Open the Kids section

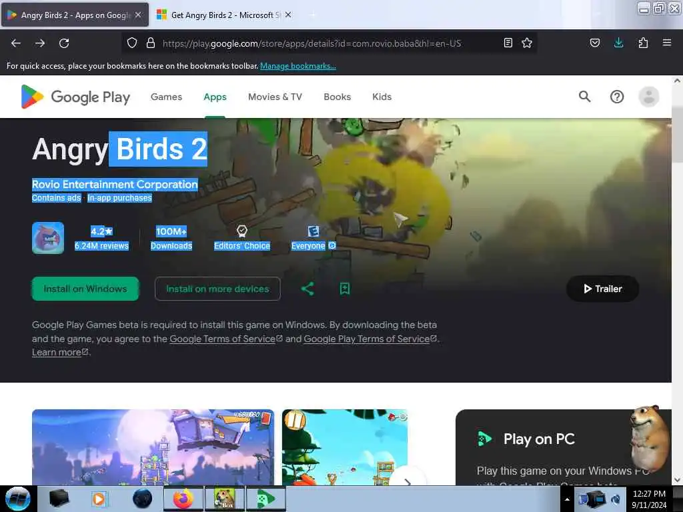[382, 97]
